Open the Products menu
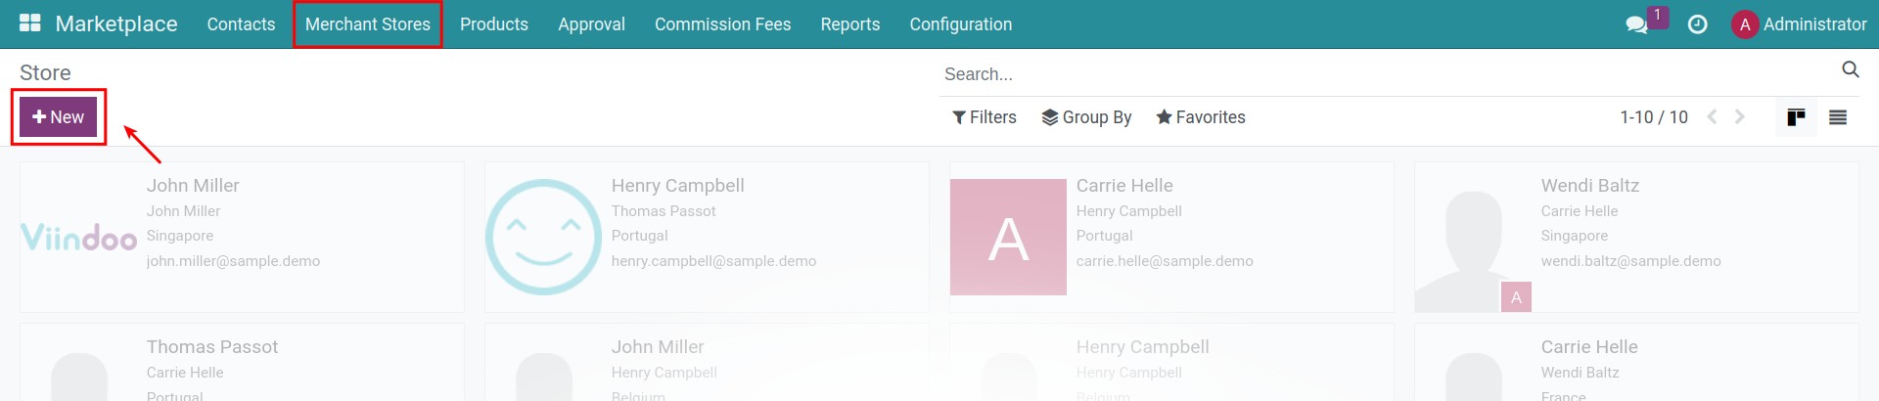 (494, 24)
